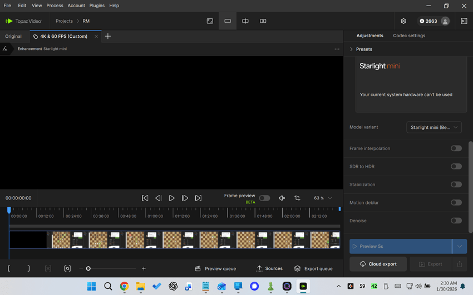Open the enhancement more options menu
This screenshot has height=295, width=473.
(x=337, y=49)
